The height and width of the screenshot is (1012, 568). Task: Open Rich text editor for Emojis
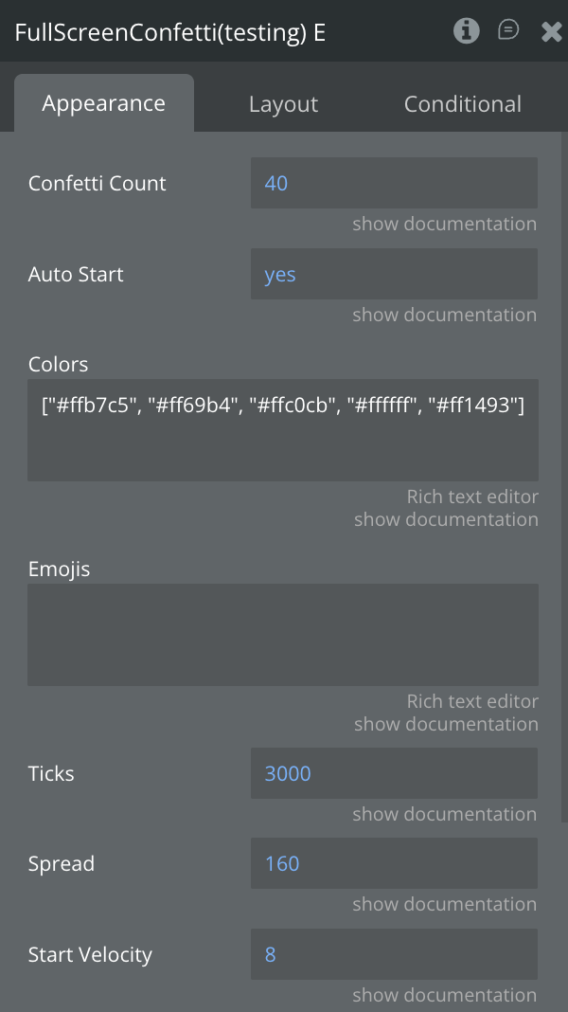472,701
